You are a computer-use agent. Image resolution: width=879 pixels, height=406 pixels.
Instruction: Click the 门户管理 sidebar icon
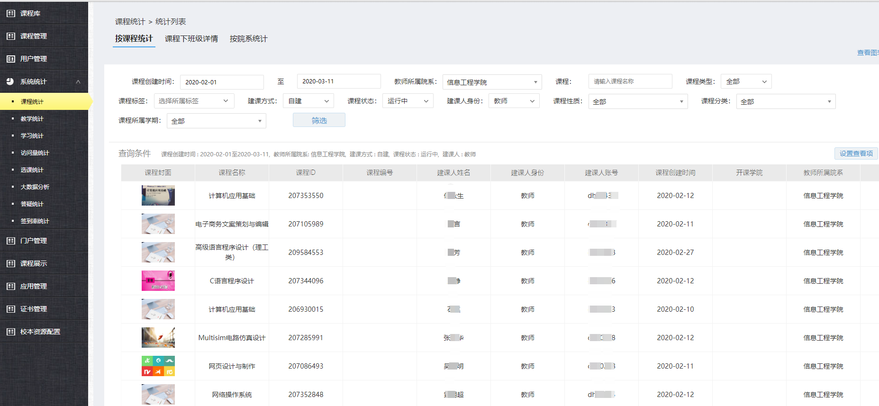(11, 241)
